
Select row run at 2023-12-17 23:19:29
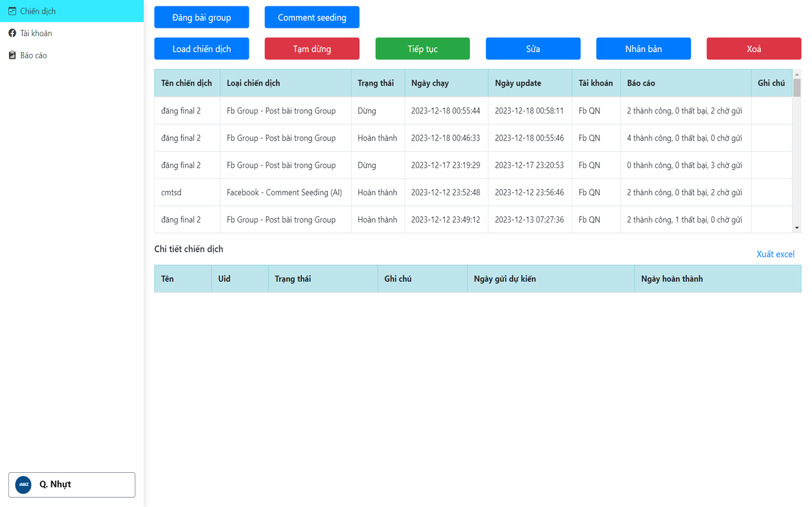pos(473,165)
